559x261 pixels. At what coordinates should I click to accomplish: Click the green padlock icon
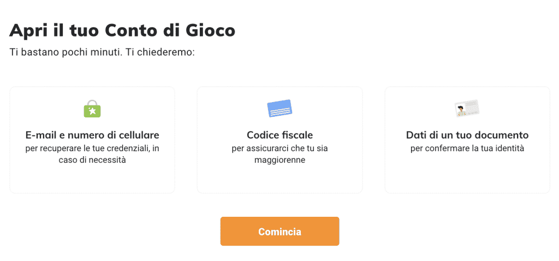pyautogui.click(x=92, y=109)
